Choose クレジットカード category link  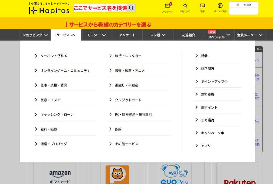(x=128, y=100)
